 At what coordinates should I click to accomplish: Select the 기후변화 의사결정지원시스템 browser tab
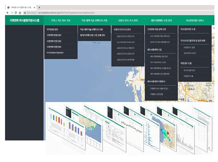coord(21,8)
